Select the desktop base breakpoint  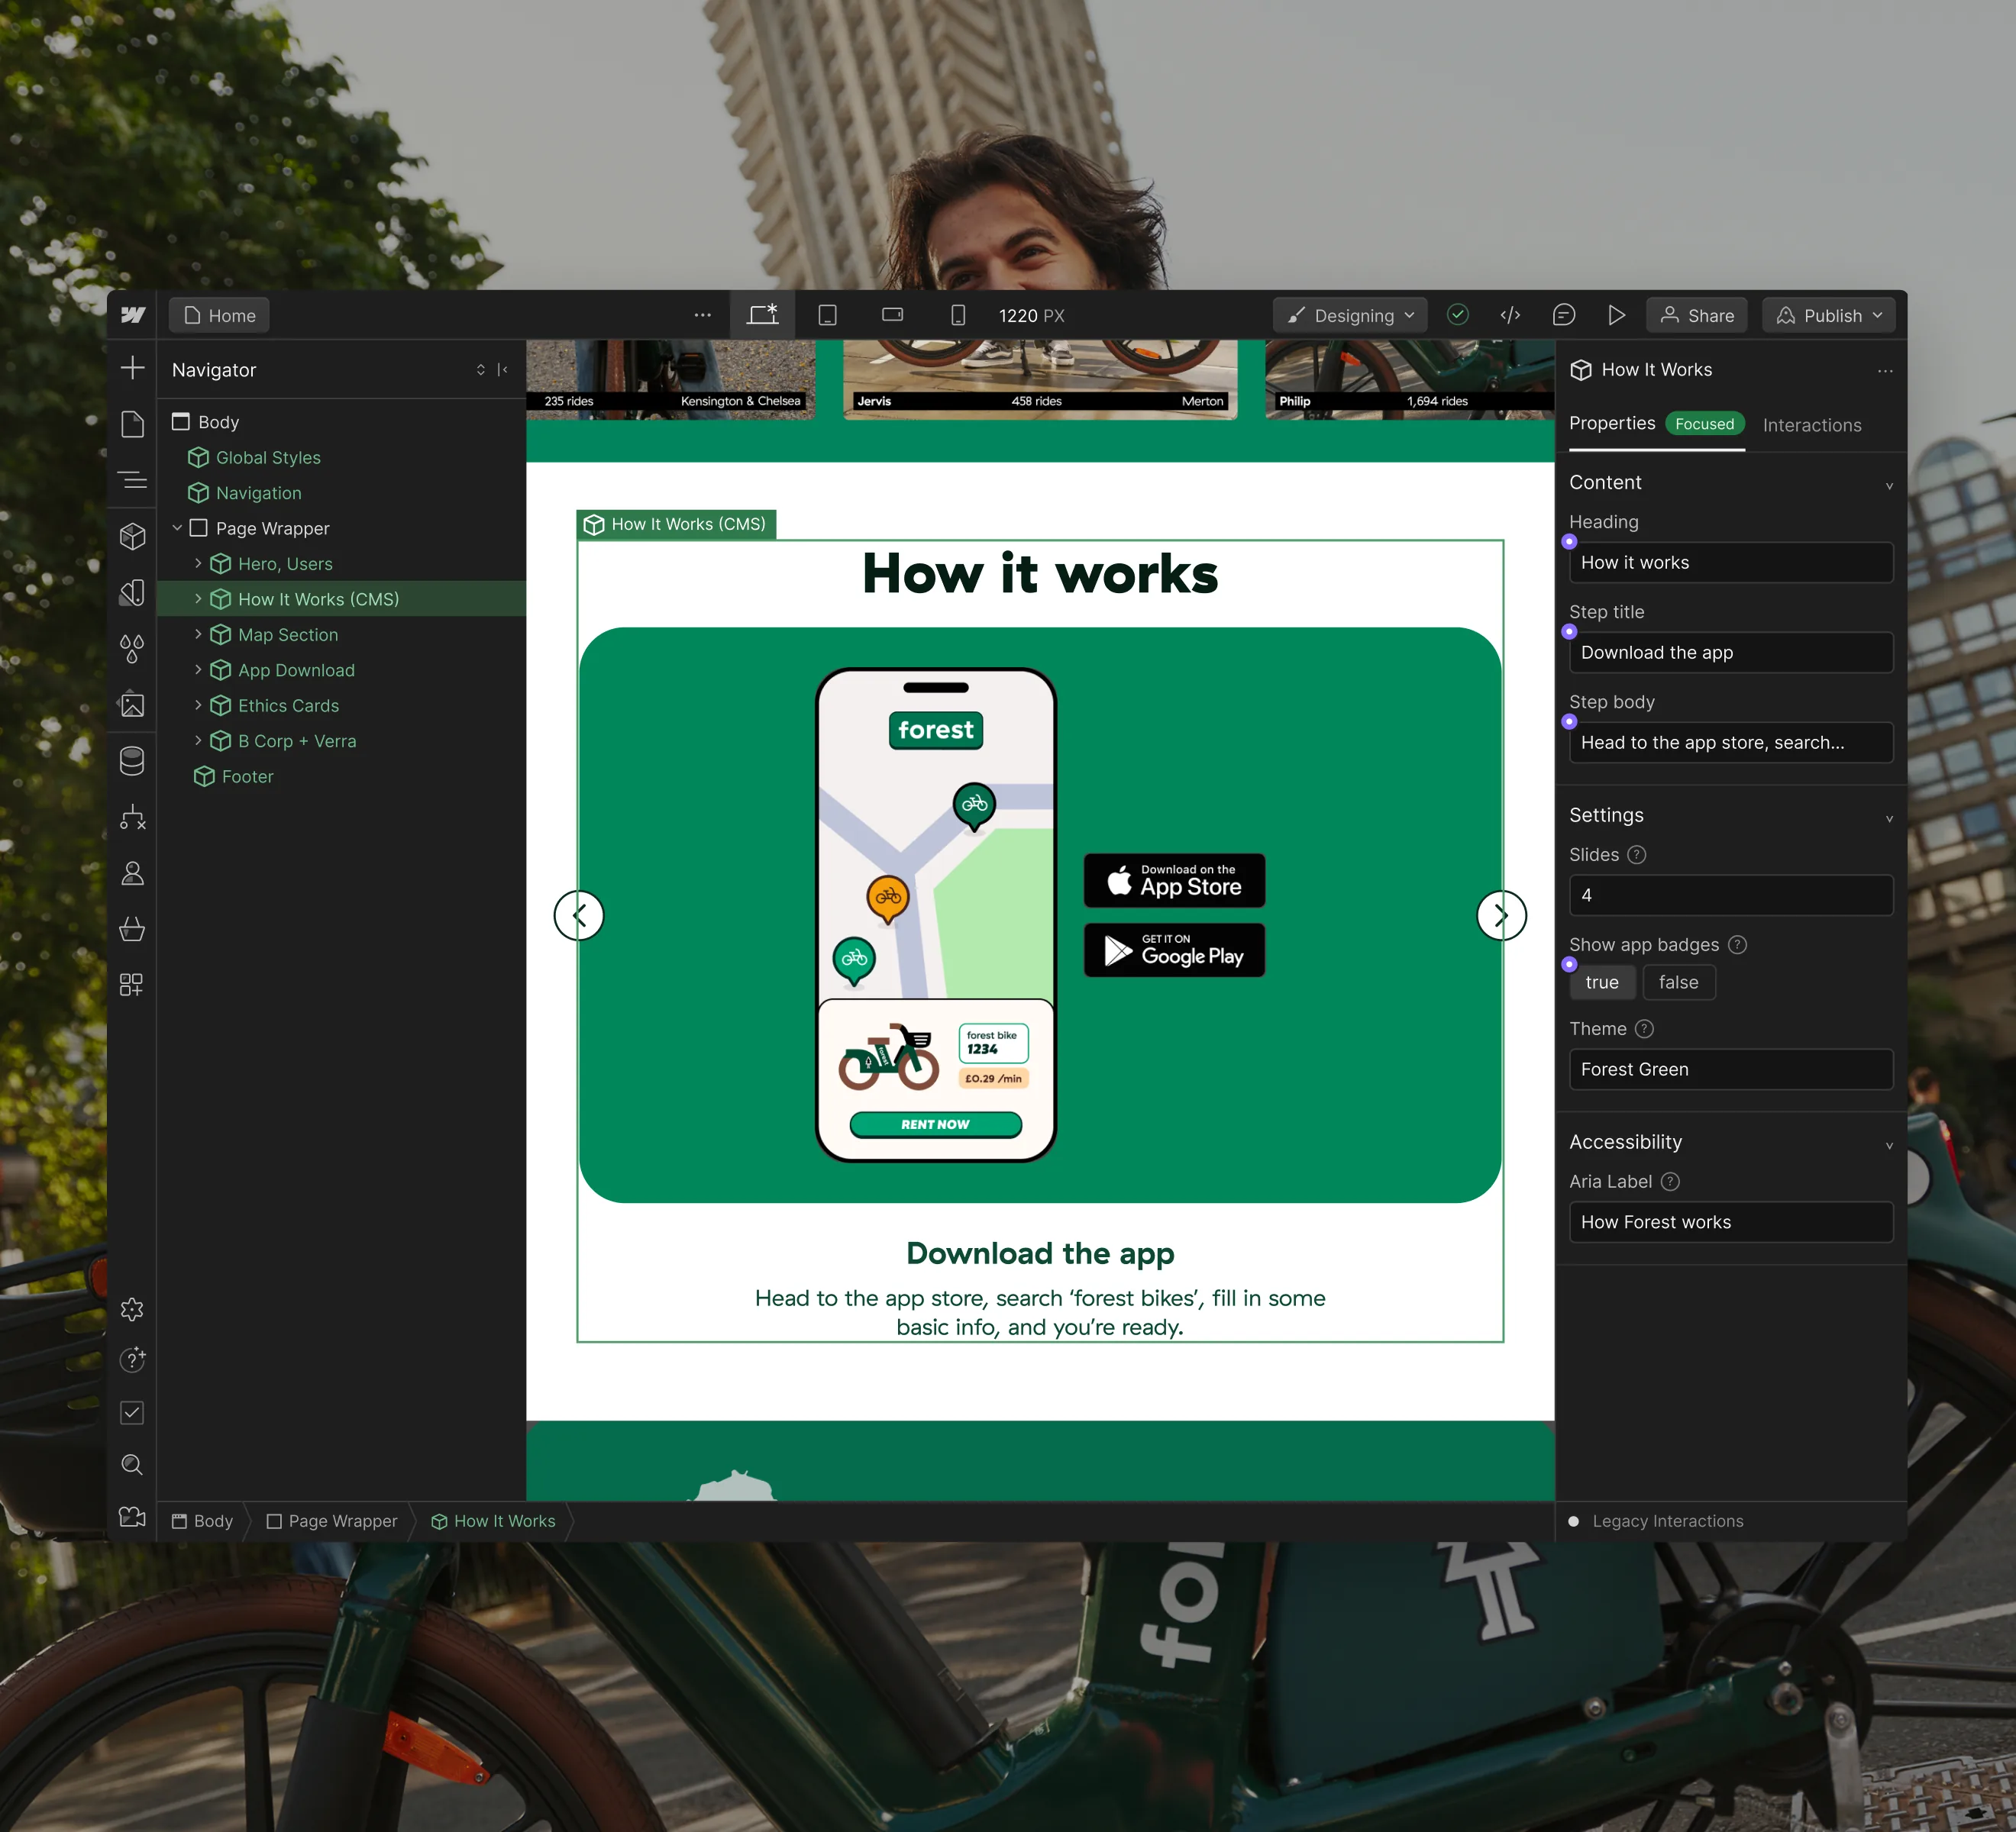click(x=763, y=316)
